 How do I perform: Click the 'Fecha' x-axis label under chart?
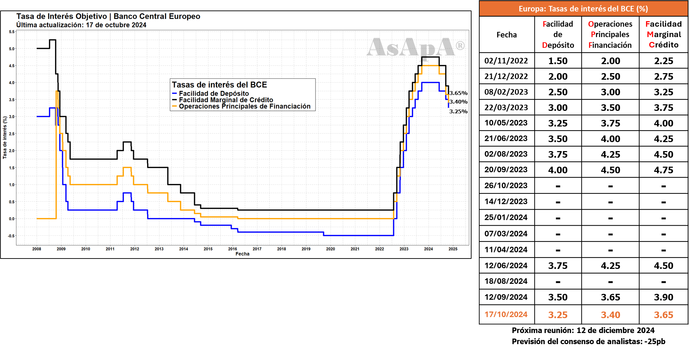(242, 254)
